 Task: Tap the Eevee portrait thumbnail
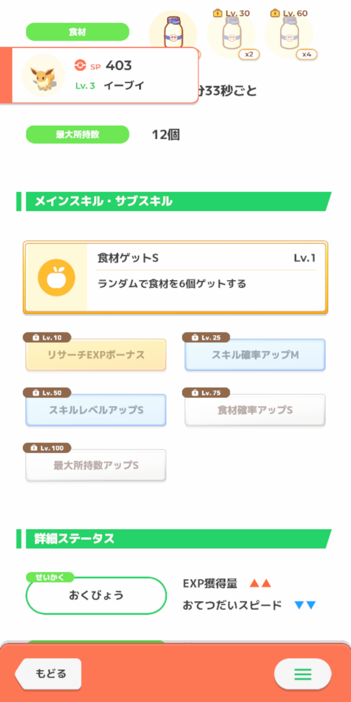(x=43, y=75)
